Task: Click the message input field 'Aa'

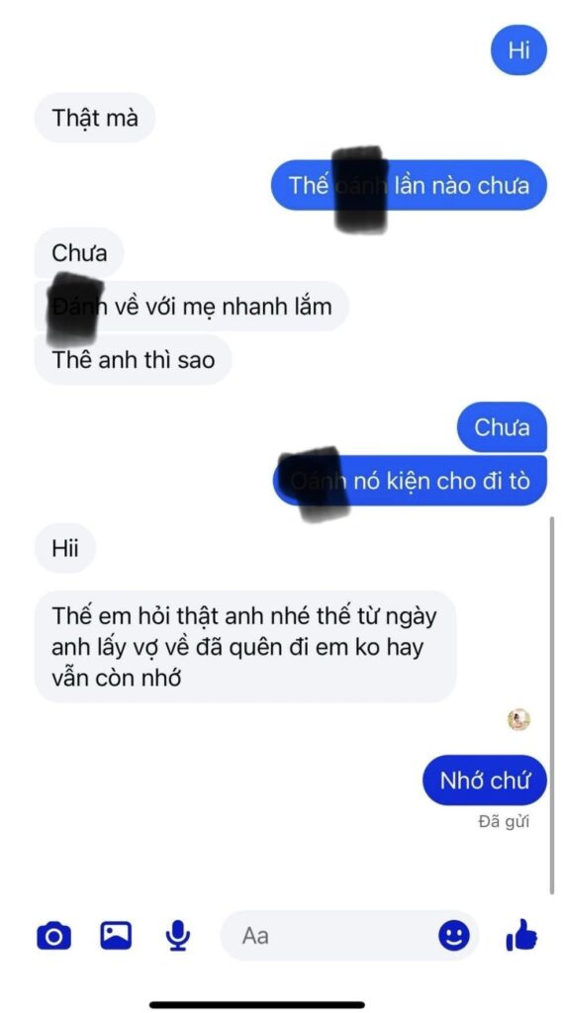Action: 349,935
